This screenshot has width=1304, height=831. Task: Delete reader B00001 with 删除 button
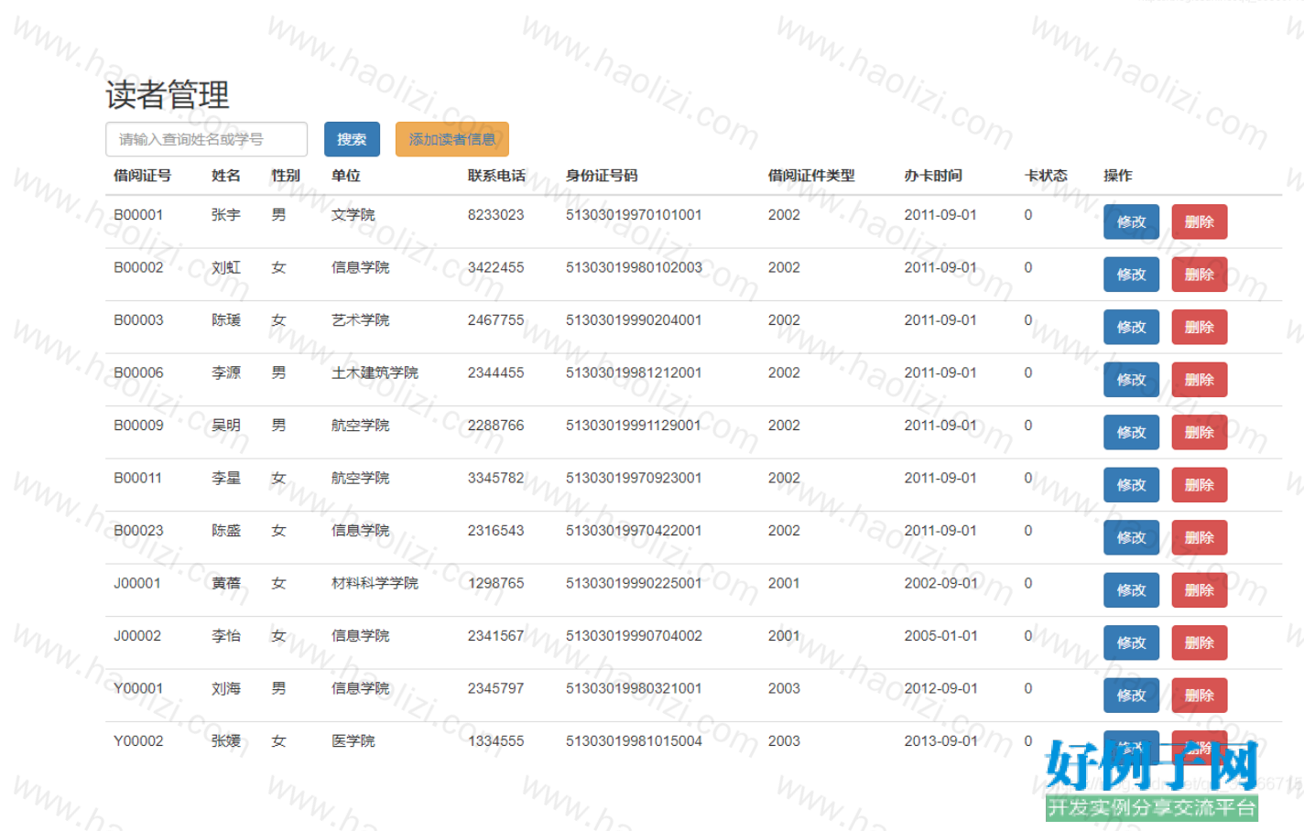pos(1200,221)
